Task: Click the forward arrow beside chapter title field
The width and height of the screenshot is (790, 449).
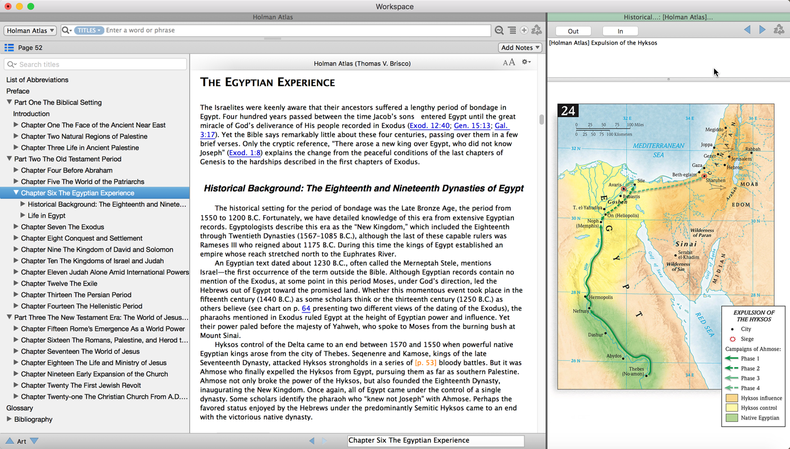Action: coord(324,441)
